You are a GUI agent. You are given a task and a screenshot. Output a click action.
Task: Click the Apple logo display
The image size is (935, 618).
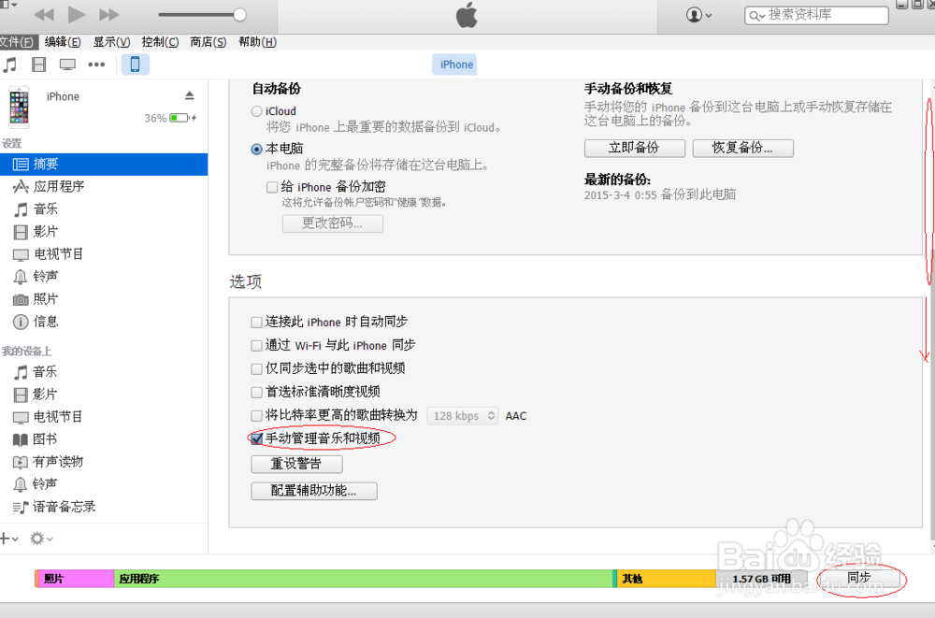pyautogui.click(x=467, y=15)
